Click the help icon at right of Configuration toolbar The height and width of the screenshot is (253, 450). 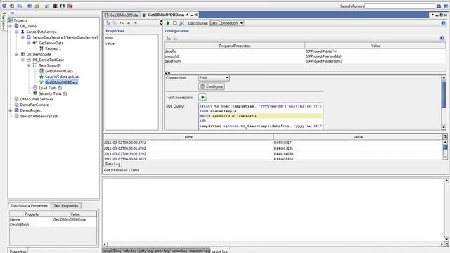click(x=442, y=38)
